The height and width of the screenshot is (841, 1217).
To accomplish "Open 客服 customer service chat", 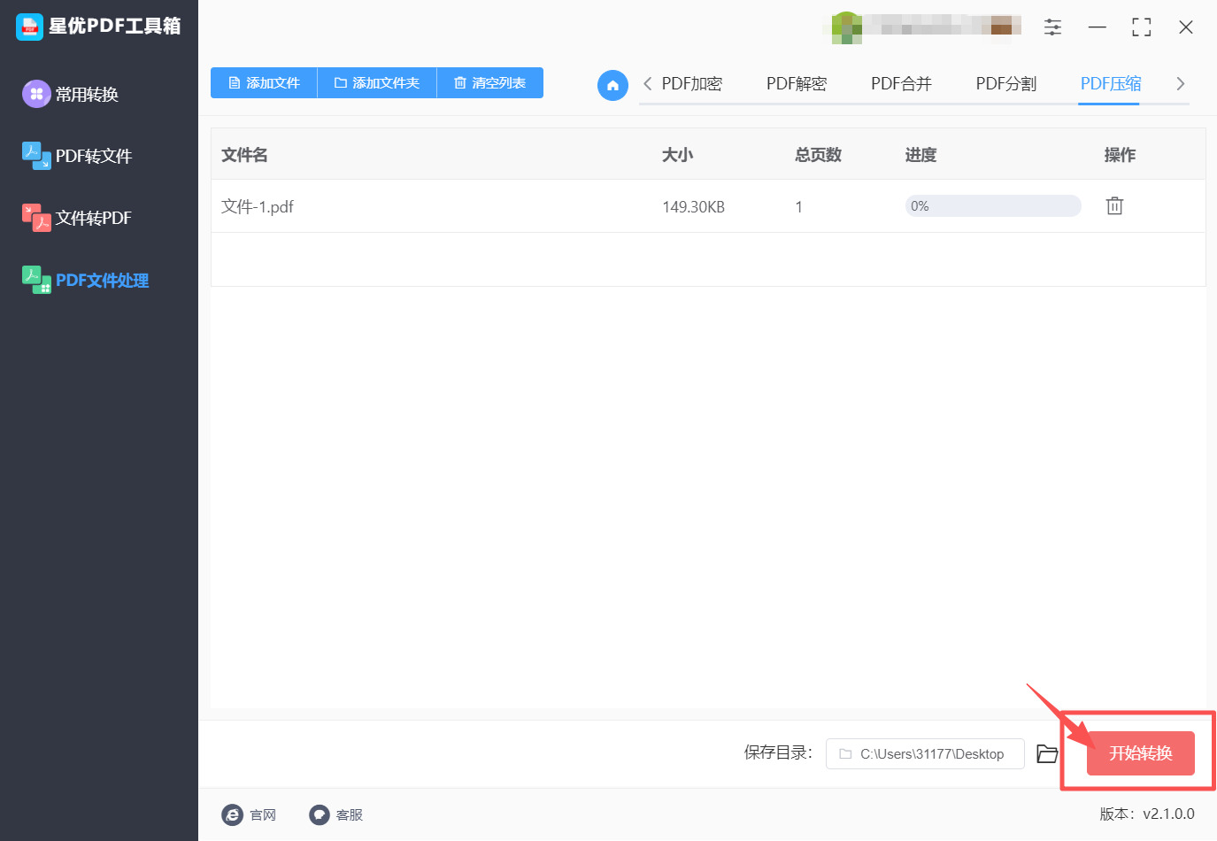I will pos(336,814).
